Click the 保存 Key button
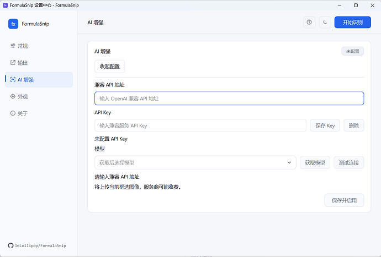The width and height of the screenshot is (381, 257). 325,125
